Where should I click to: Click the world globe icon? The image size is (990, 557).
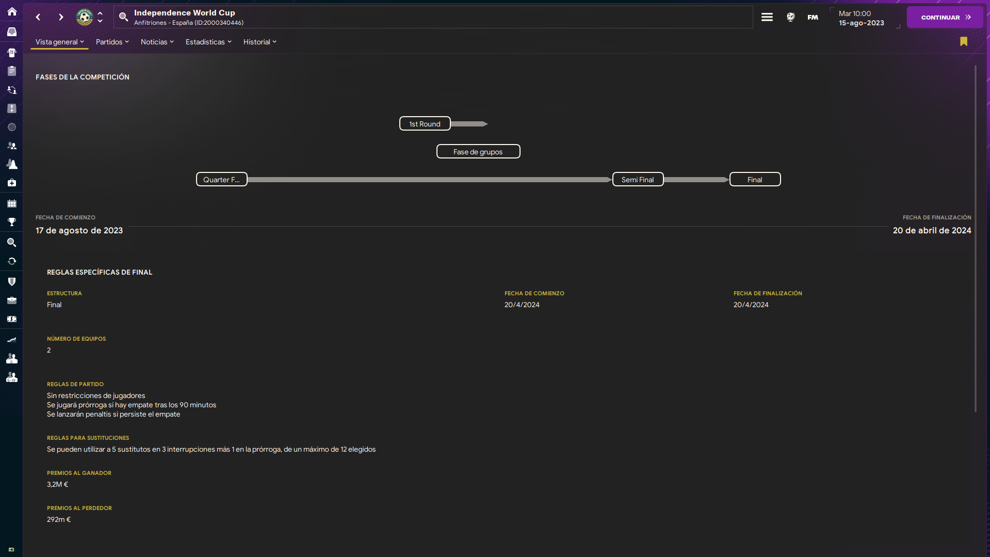pyautogui.click(x=790, y=17)
